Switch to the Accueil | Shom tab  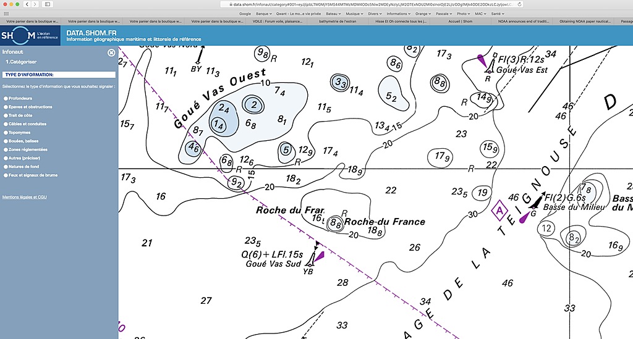click(x=460, y=22)
